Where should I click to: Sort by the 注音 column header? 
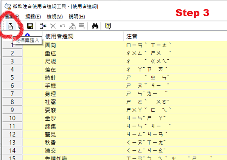175,36
